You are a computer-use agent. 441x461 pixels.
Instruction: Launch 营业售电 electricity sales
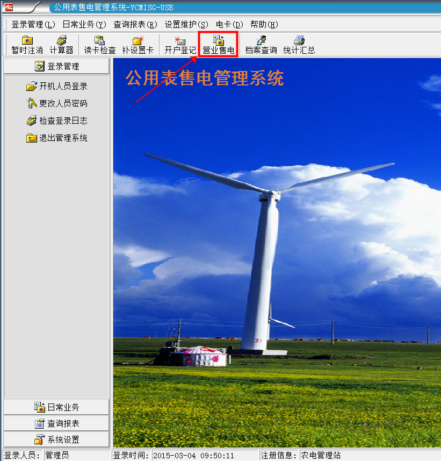[x=218, y=45]
